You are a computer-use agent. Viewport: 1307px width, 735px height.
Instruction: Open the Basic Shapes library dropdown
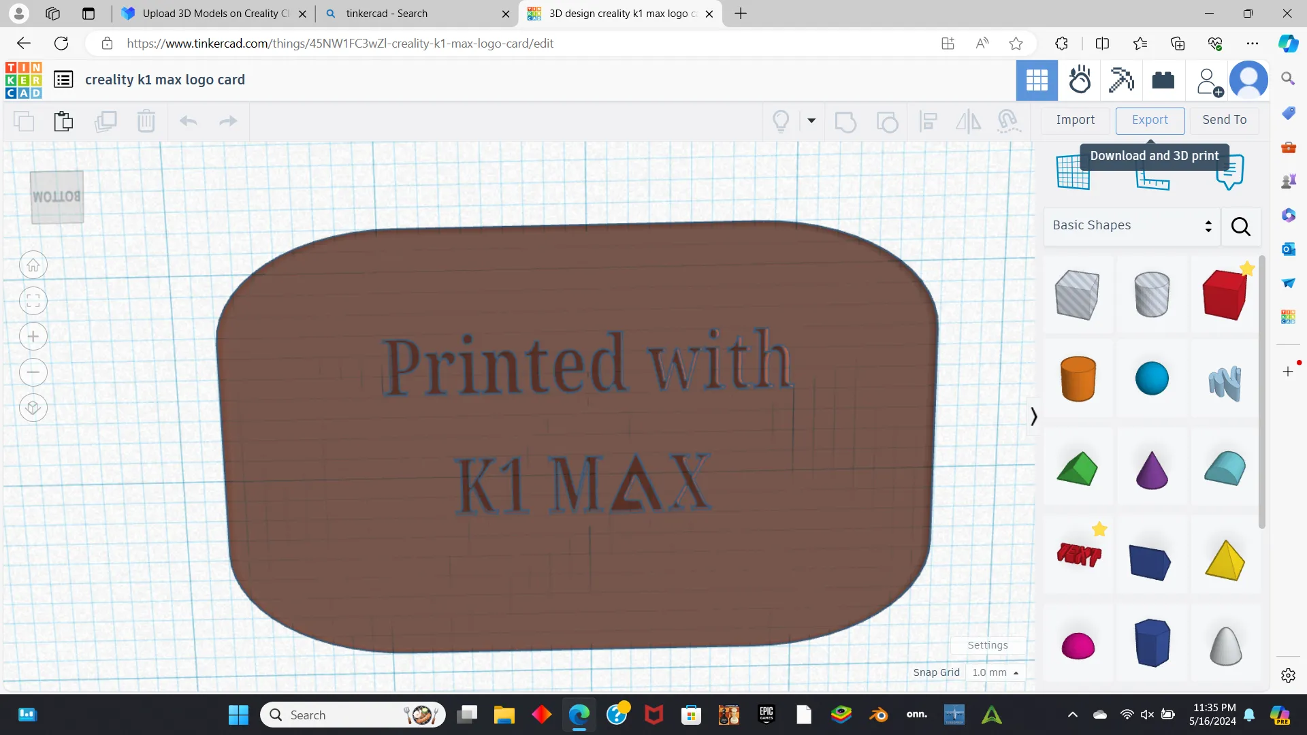[1131, 226]
